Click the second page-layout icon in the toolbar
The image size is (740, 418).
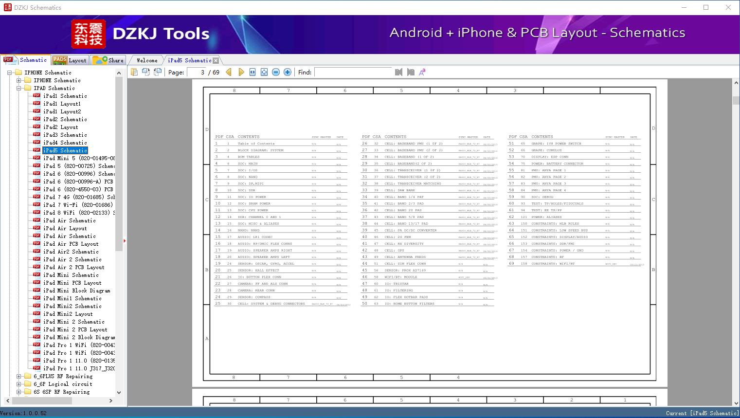coord(146,72)
